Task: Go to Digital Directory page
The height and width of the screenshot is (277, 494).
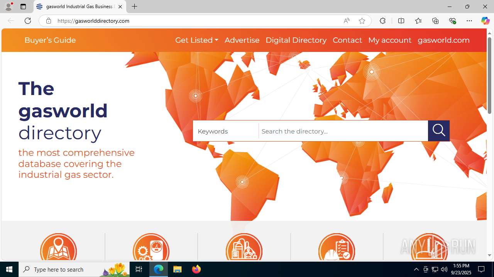Action: (x=296, y=40)
